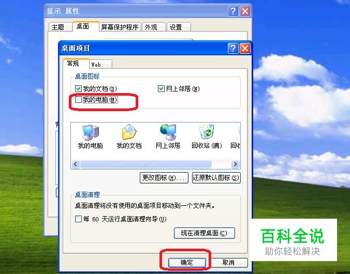
Task: Click the horizontal scrollbar thumb in icon list
Action: pyautogui.click(x=145, y=164)
